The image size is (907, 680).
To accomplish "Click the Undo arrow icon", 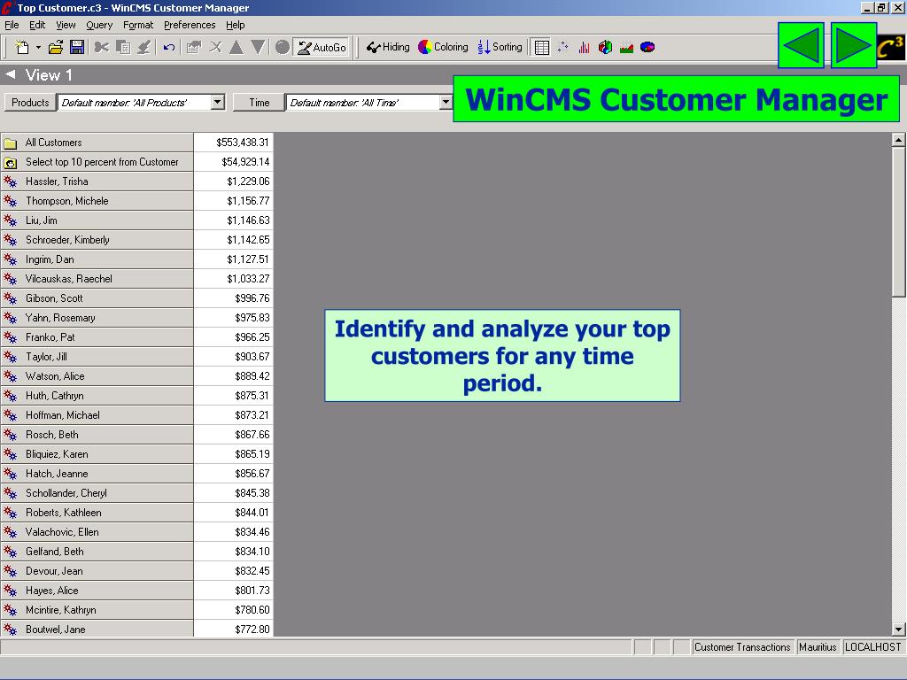I will point(169,48).
